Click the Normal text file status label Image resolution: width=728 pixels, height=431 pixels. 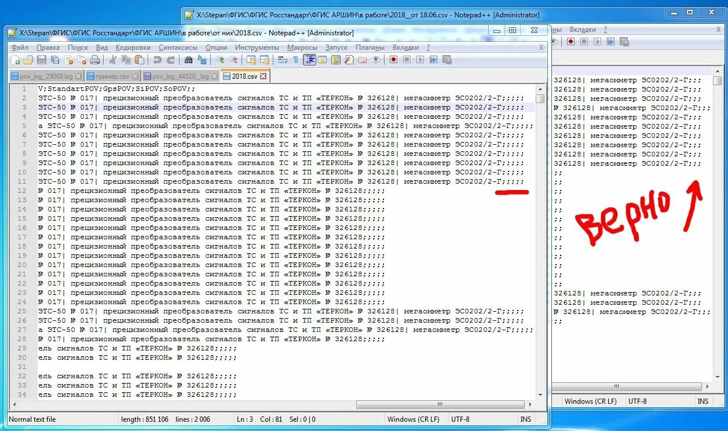point(32,419)
